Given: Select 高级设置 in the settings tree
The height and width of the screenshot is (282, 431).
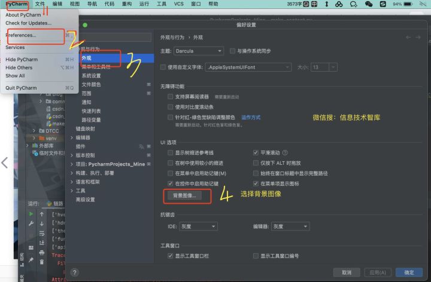Looking at the screenshot, I should [85, 200].
